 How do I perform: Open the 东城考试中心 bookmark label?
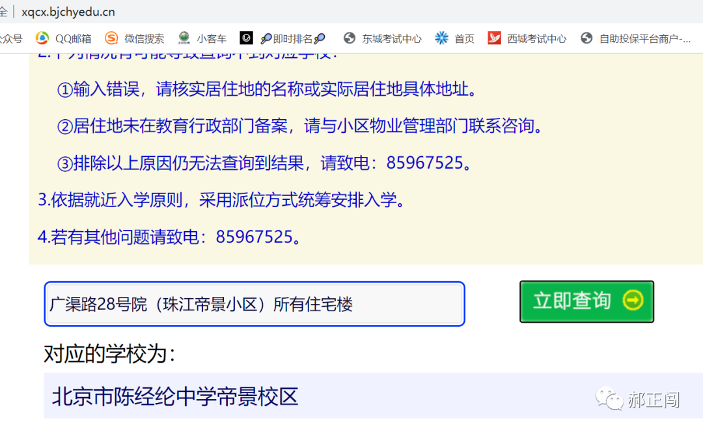[392, 39]
